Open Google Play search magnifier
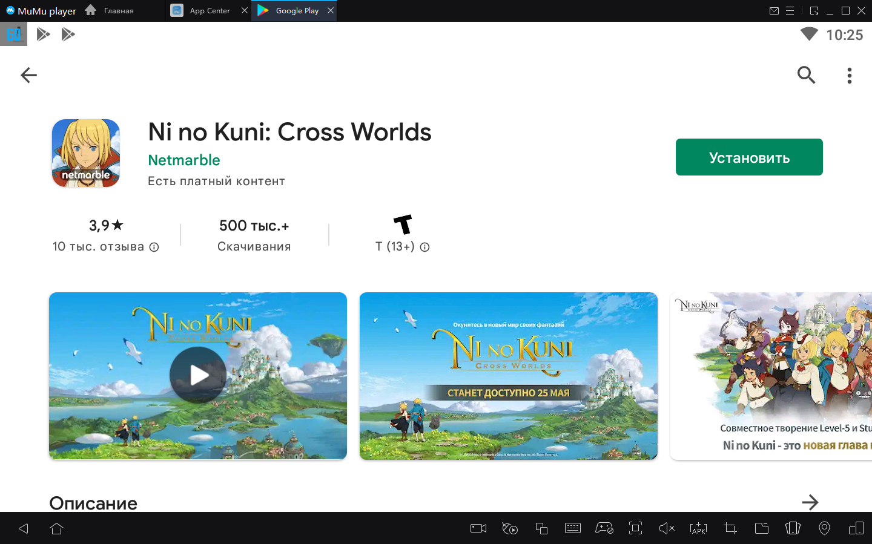 [806, 75]
